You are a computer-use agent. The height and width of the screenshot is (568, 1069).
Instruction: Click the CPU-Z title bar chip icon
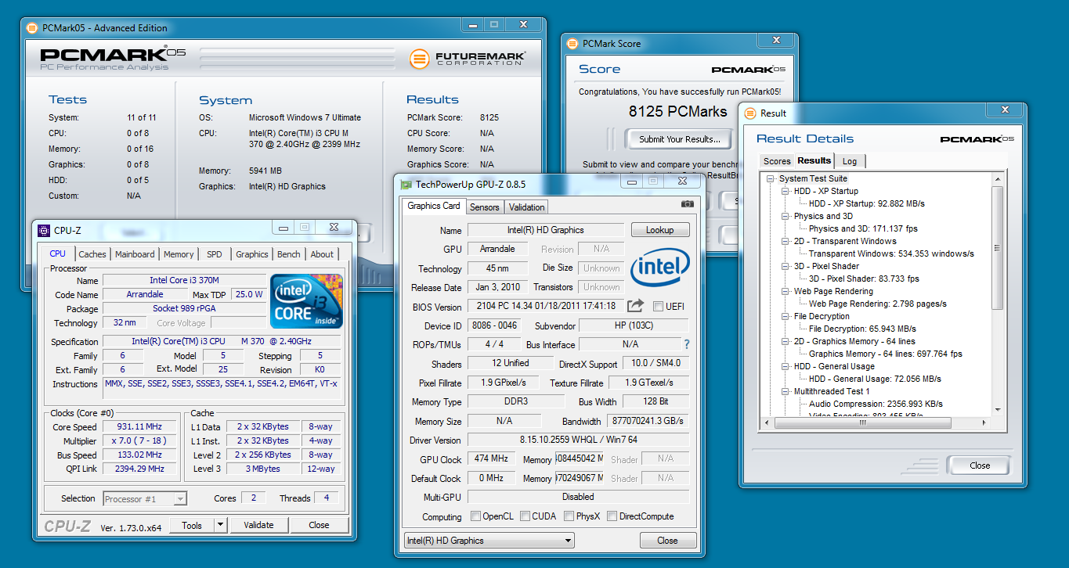[x=44, y=230]
